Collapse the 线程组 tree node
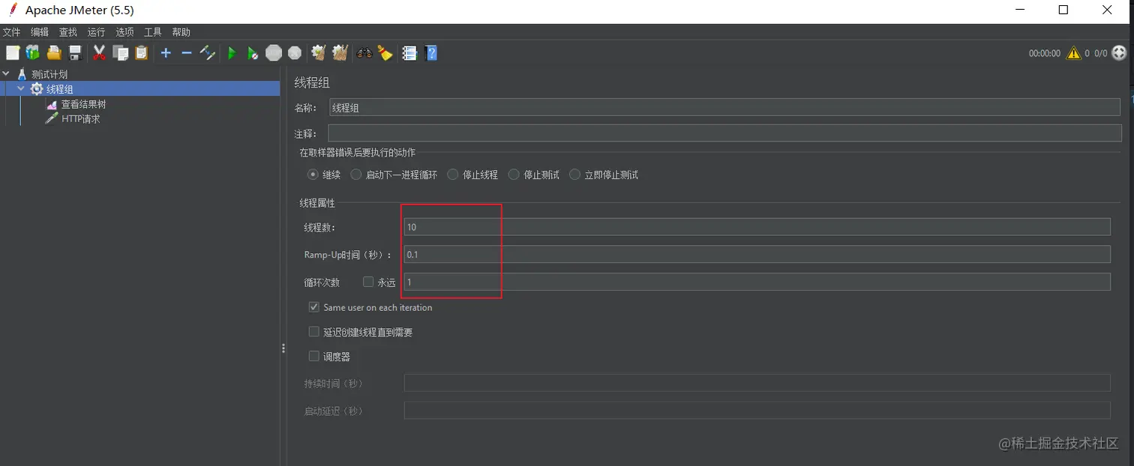Screen dimensions: 1134x466 [21, 88]
